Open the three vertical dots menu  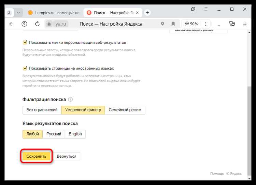pyautogui.click(x=206, y=24)
